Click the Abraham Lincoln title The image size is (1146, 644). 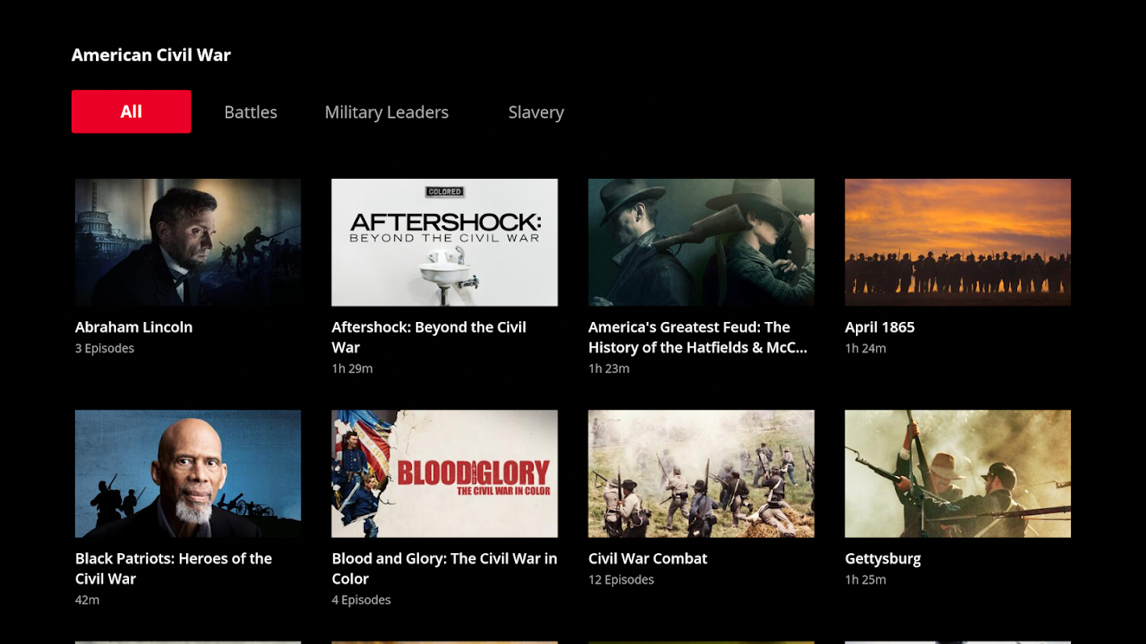coord(134,327)
